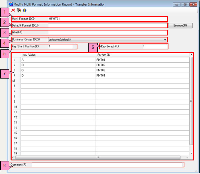The height and width of the screenshot is (174, 200).
Task: Select row 4 by its row header
Action: coord(15,76)
